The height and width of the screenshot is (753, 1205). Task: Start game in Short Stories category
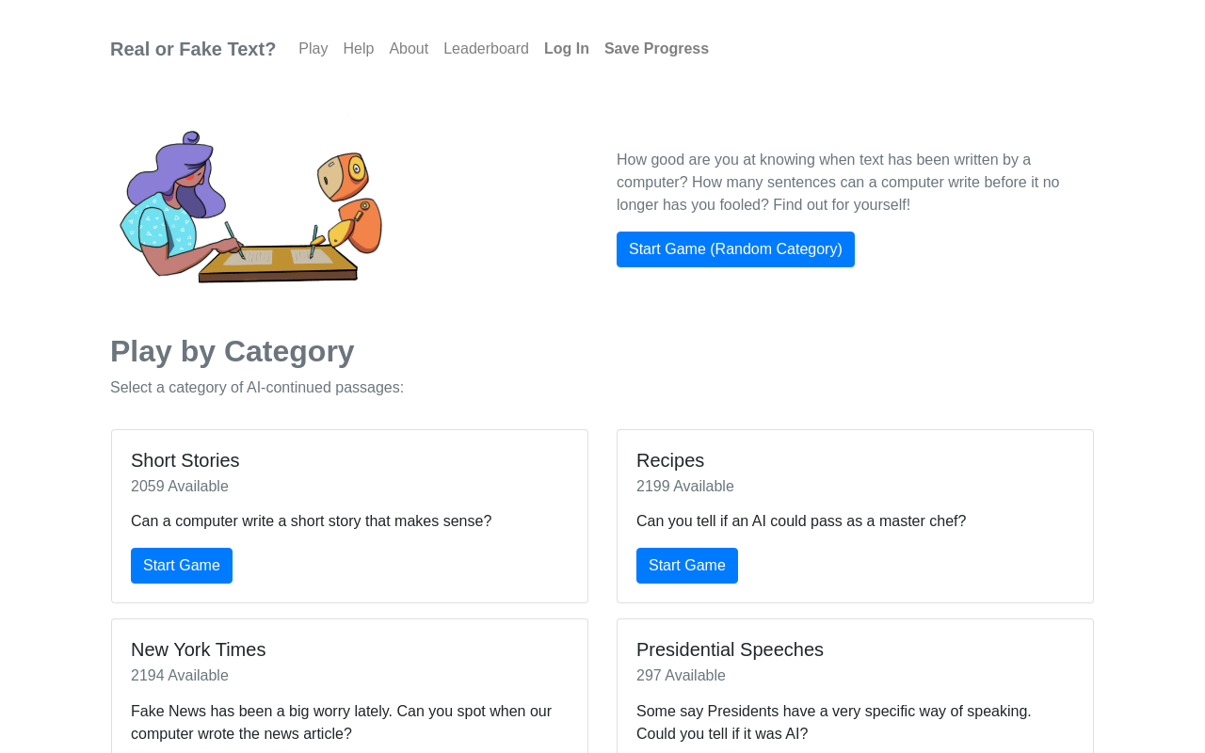[x=182, y=566]
